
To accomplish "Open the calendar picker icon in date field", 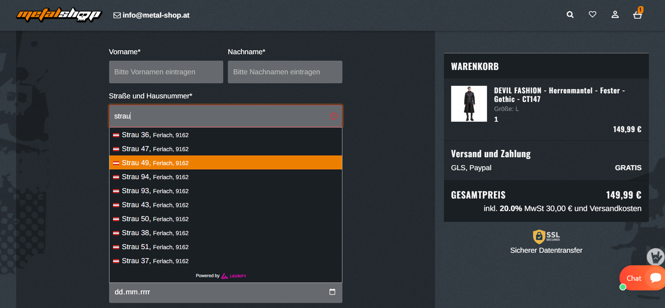I will click(332, 292).
